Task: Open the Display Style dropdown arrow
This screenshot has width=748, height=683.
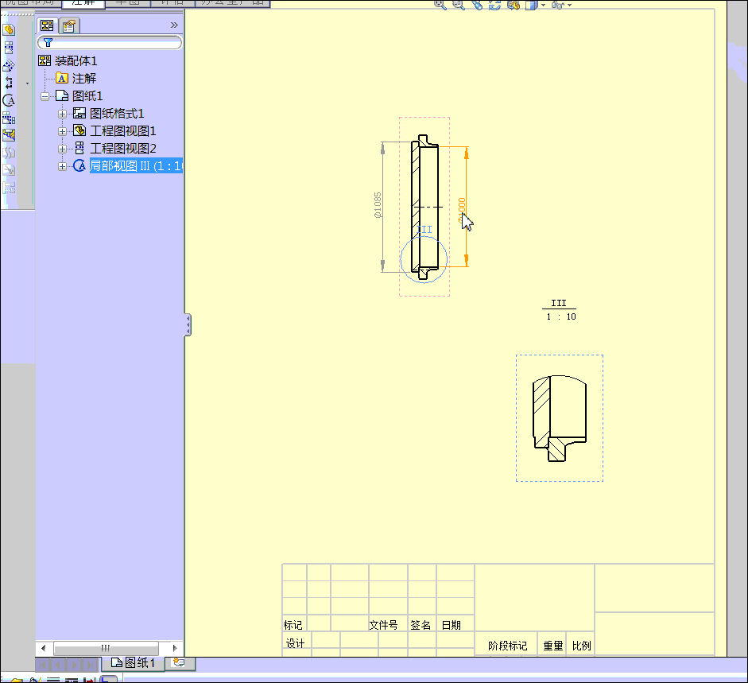Action: click(544, 6)
